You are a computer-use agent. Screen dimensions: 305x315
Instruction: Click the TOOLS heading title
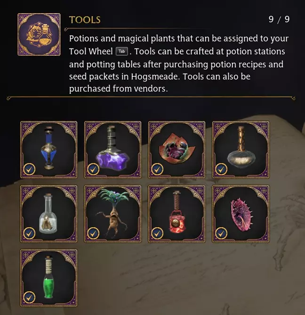click(x=85, y=20)
